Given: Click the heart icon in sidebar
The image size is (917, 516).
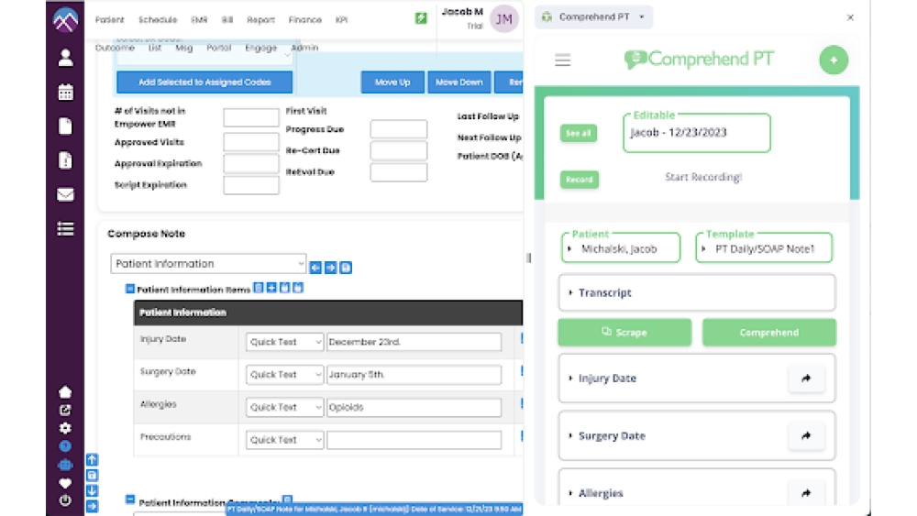Looking at the screenshot, I should tap(65, 483).
